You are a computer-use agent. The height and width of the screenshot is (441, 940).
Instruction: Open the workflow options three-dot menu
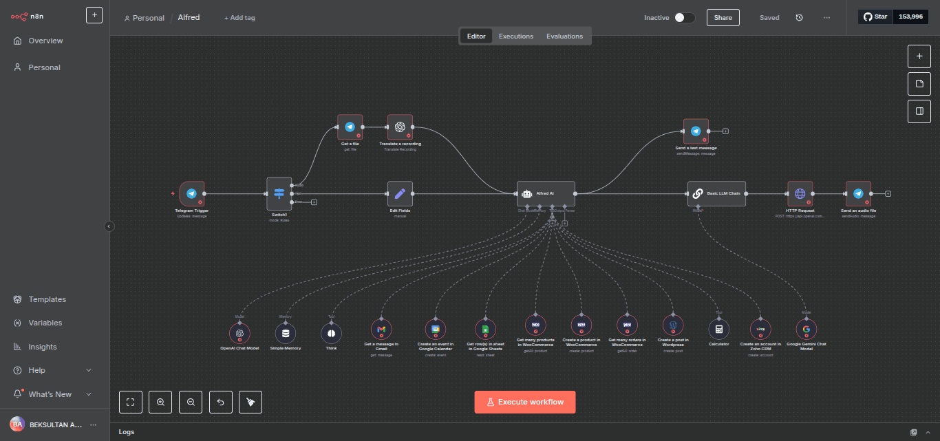826,18
